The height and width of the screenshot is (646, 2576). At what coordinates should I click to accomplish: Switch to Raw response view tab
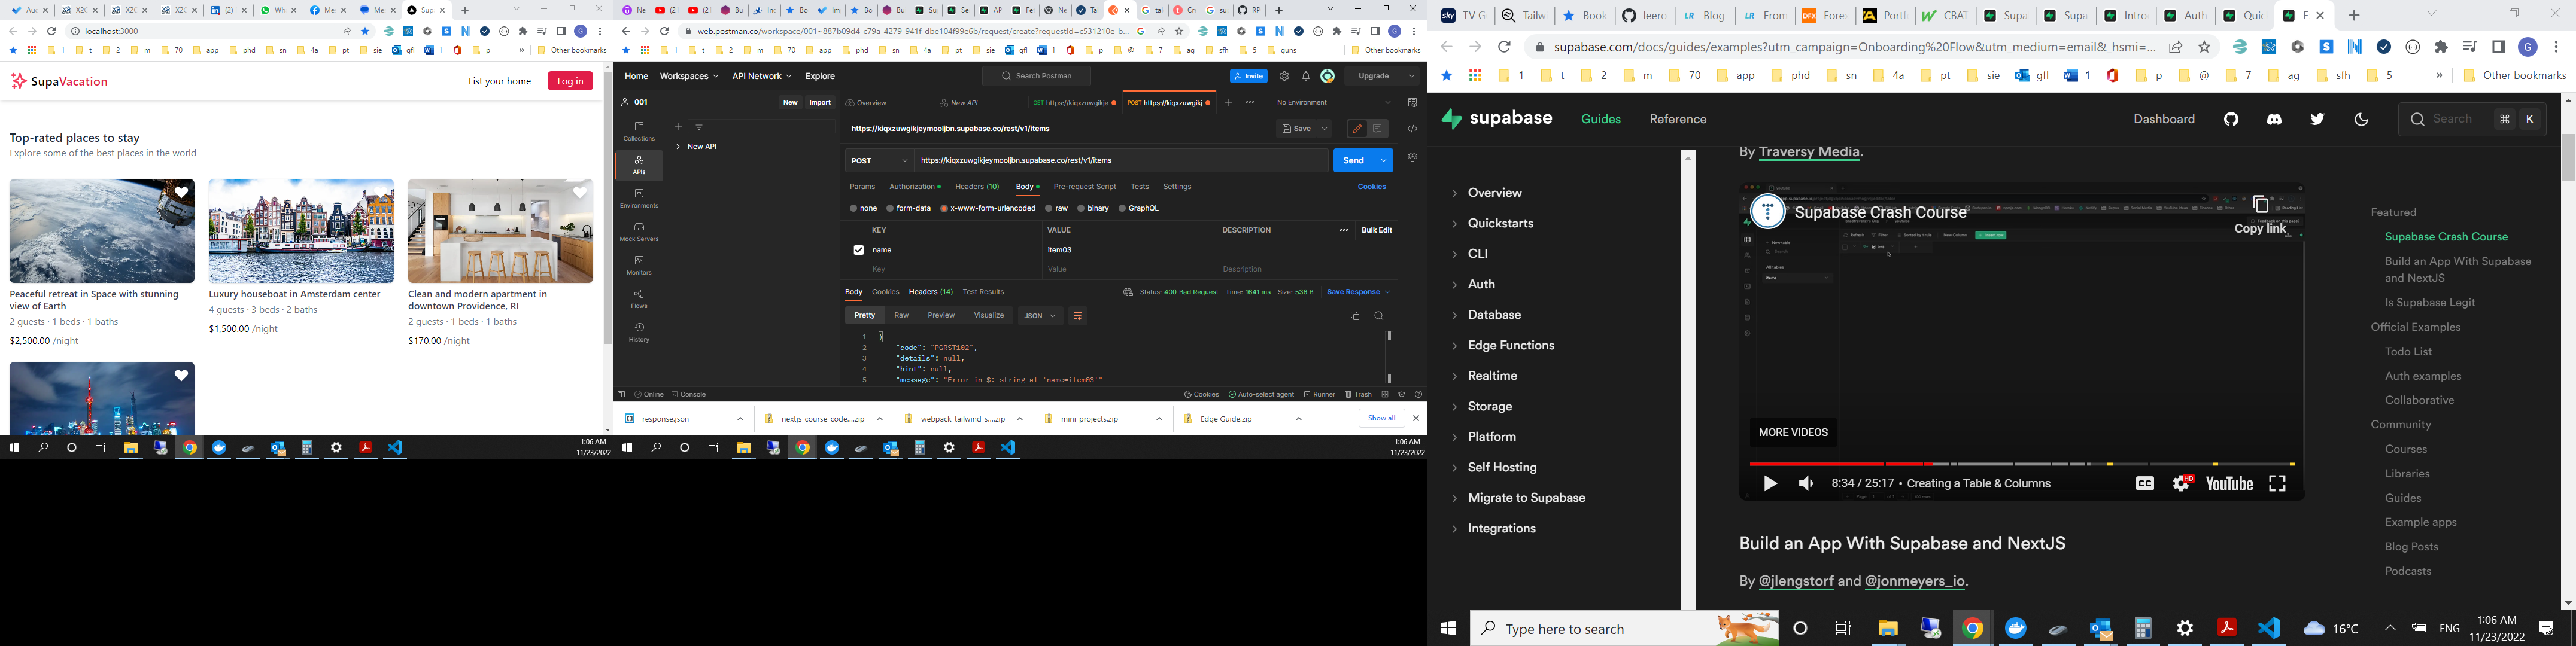[901, 316]
